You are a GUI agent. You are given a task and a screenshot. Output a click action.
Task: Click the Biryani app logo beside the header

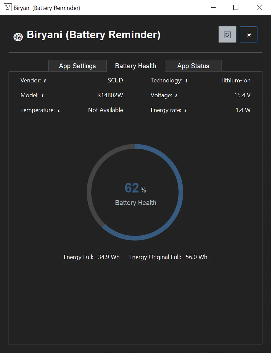tap(18, 37)
